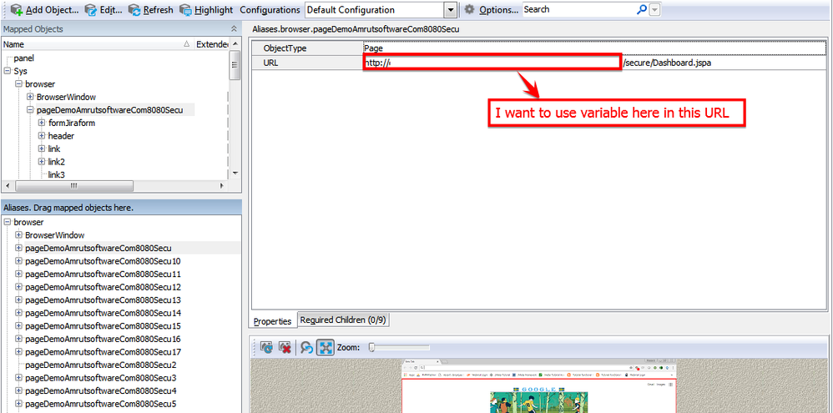
Task: Click the refresh image icon in preview toolbar
Action: point(306,348)
